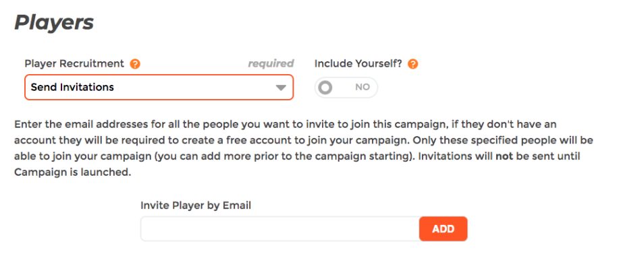Click the Include Yourself? label
Screen dimensions: 621x260
[358, 63]
